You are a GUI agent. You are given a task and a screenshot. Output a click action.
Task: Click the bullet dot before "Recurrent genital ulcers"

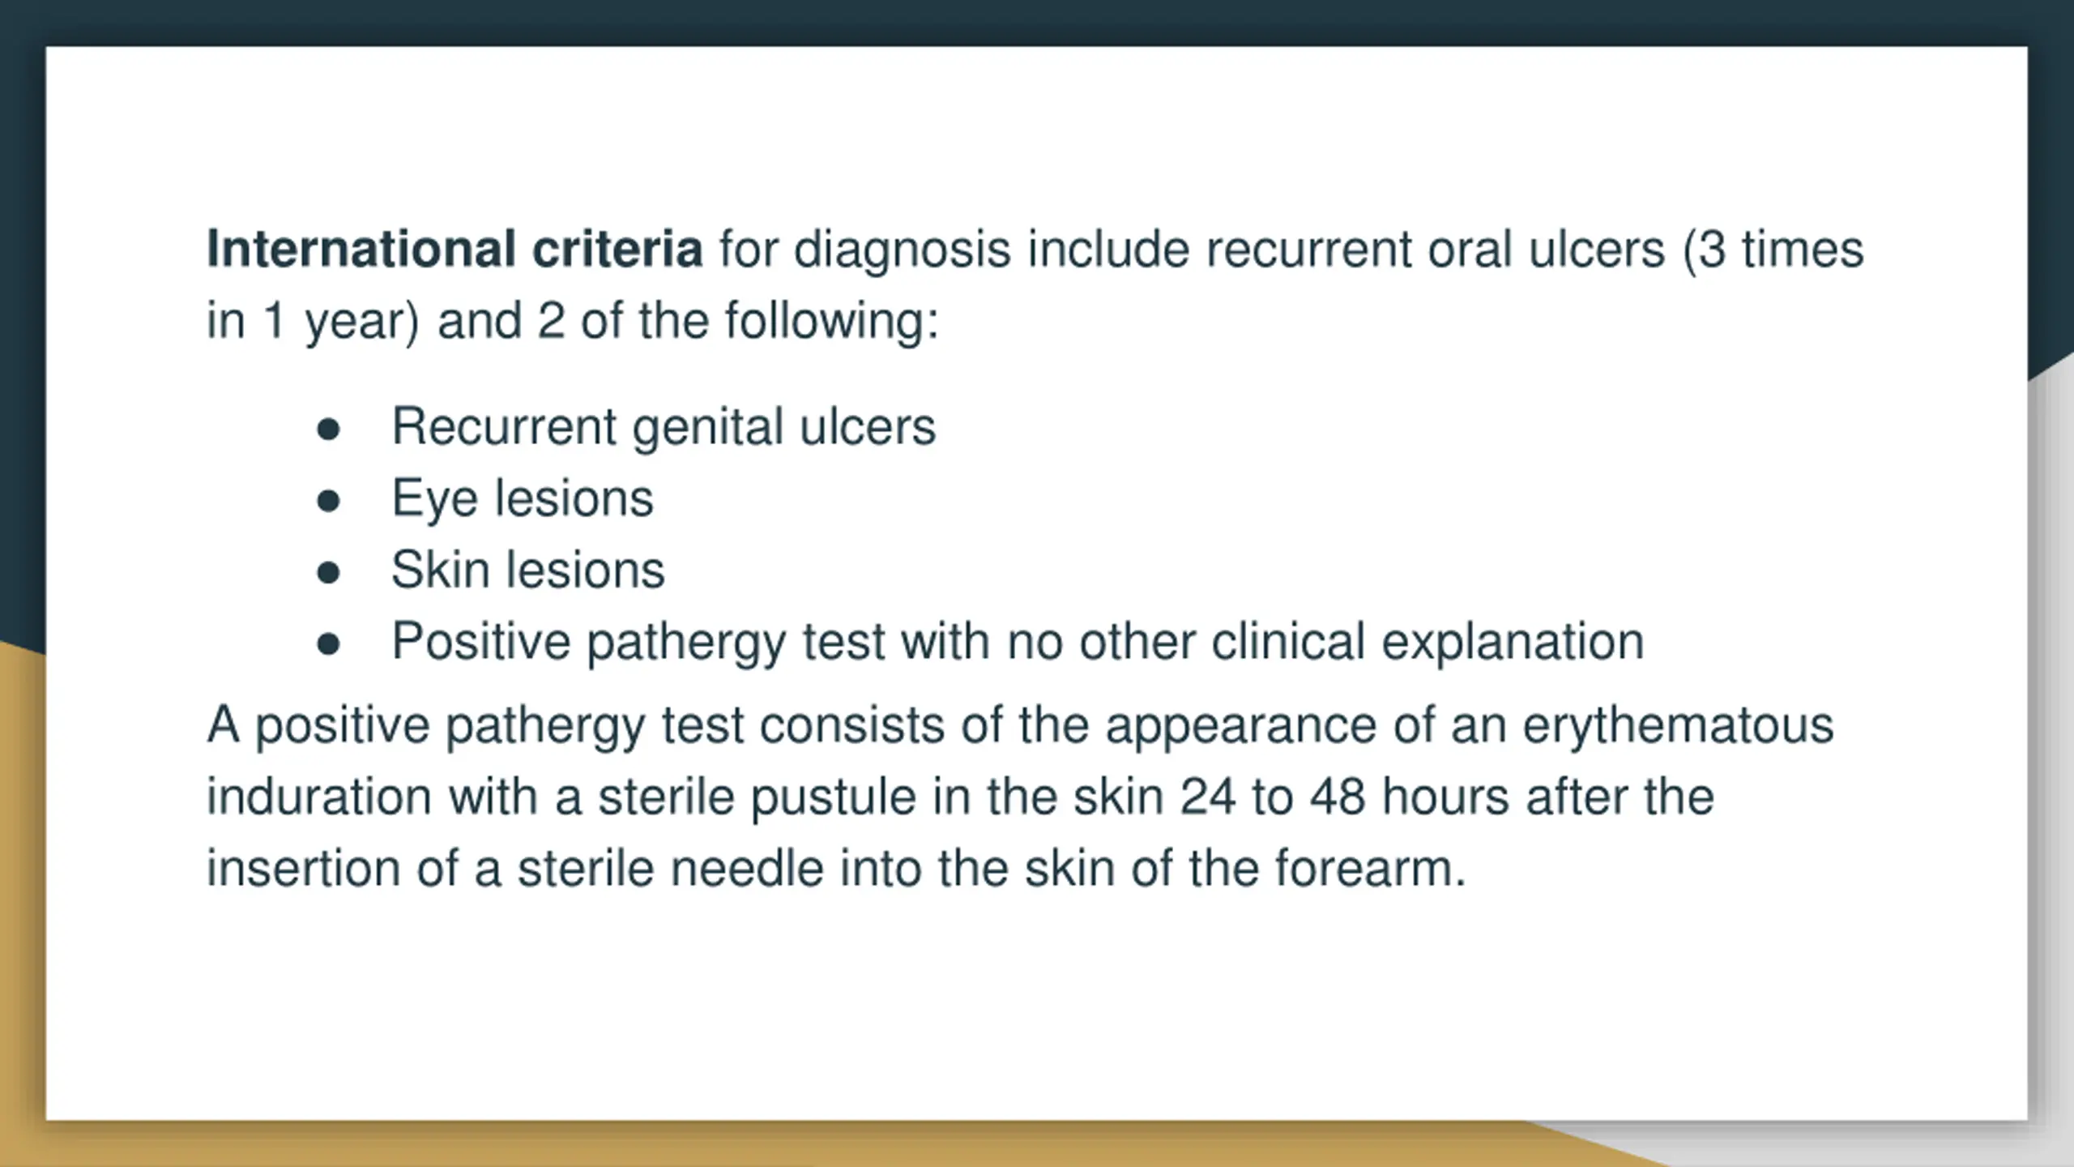click(x=328, y=430)
